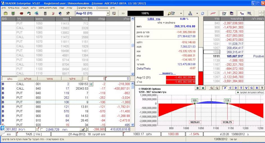Image resolution: width=265 pixels, height=143 pixels.
Task: Open the calculator tool in toolbar
Action: [x=45, y=13]
